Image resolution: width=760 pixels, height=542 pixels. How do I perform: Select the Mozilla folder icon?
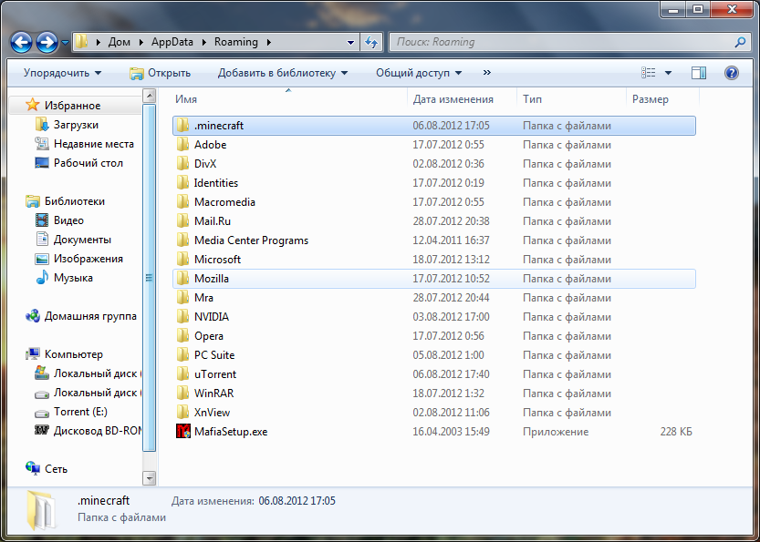click(182, 278)
